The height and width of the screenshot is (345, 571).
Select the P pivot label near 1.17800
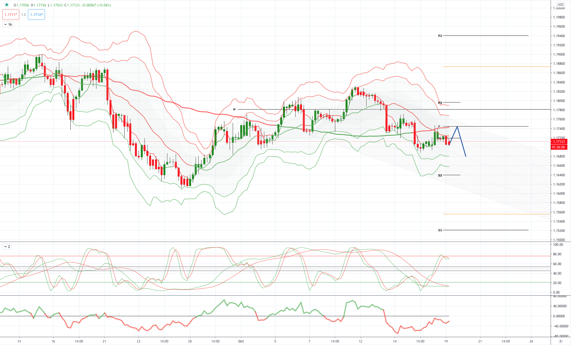pyautogui.click(x=234, y=110)
